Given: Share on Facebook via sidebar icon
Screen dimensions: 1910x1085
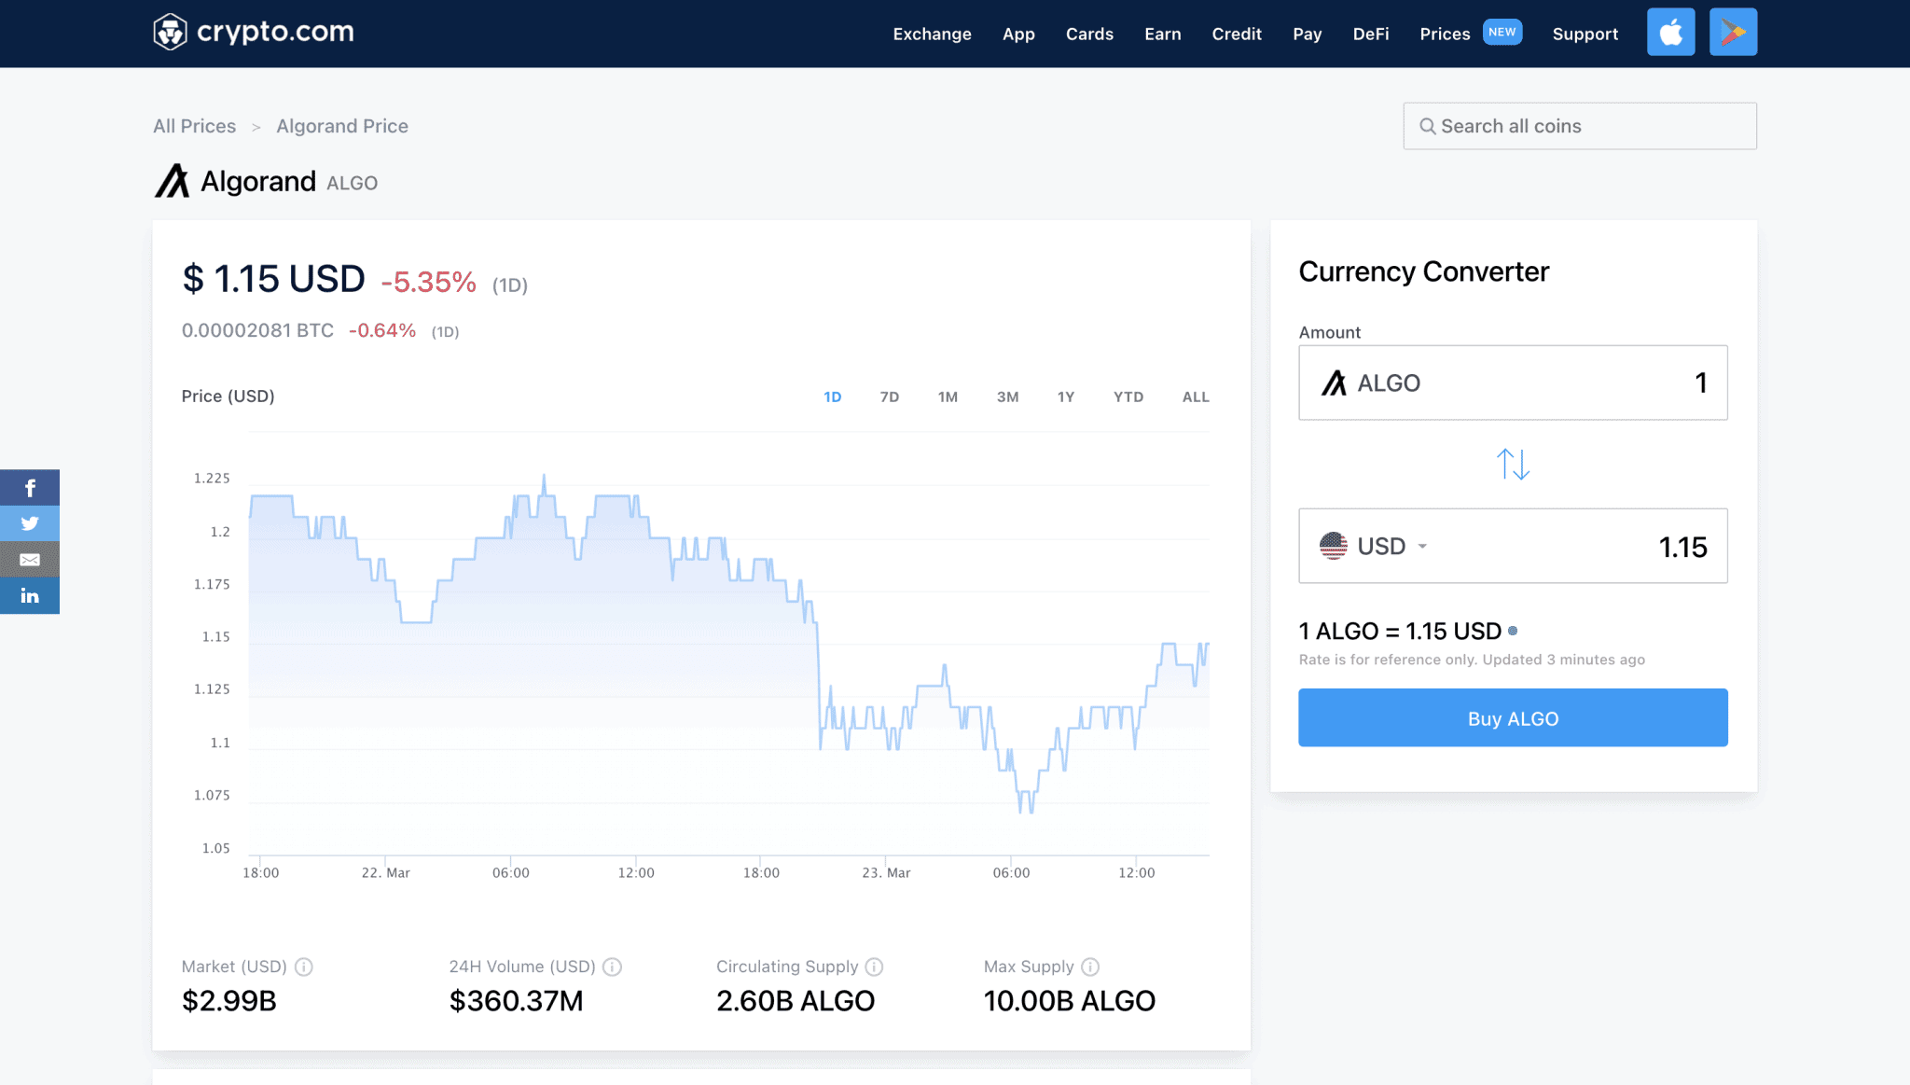Looking at the screenshot, I should tap(30, 487).
